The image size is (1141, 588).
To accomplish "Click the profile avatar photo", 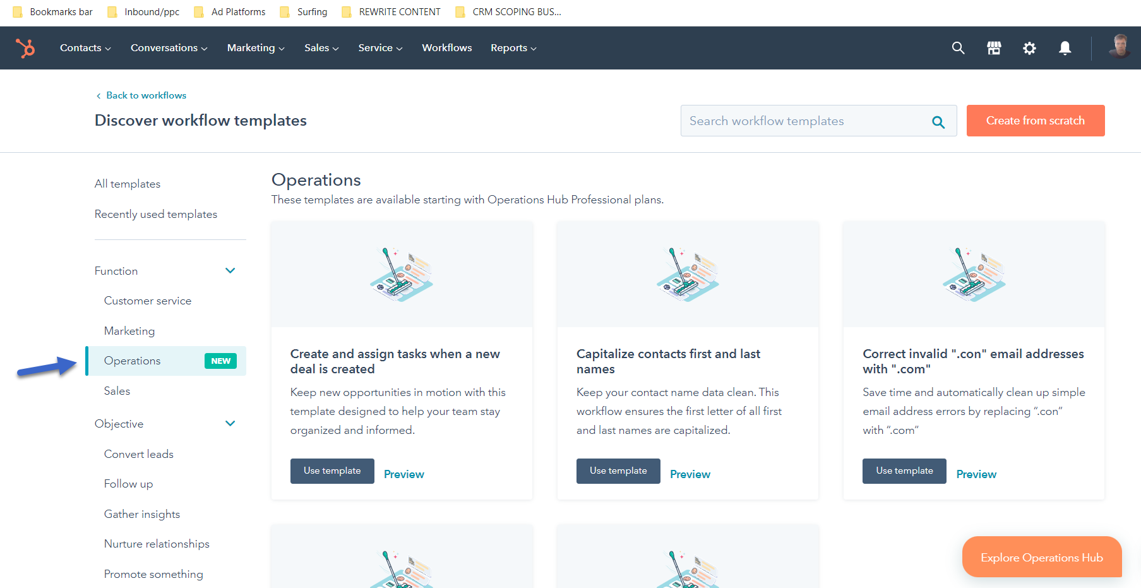I will point(1118,47).
